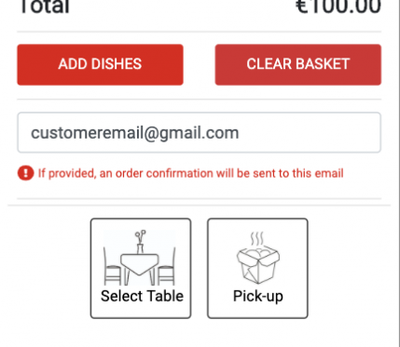Focus the customer email input field
This screenshot has width=400, height=347.
pos(200,133)
